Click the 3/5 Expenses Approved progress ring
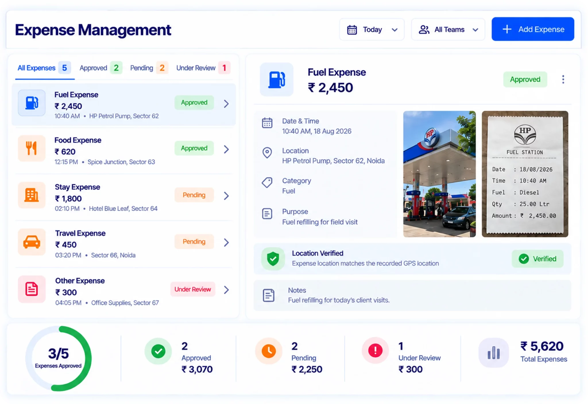The height and width of the screenshot is (404, 588). 58,358
